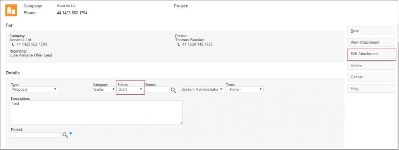Click the resize handle of Description box
The width and height of the screenshot is (399, 150).
pyautogui.click(x=181, y=123)
